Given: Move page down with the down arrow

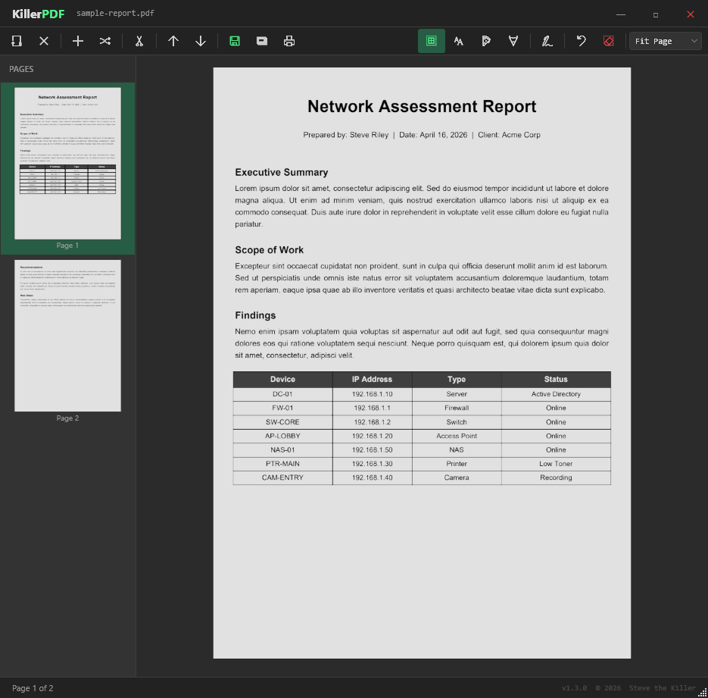Looking at the screenshot, I should 201,41.
